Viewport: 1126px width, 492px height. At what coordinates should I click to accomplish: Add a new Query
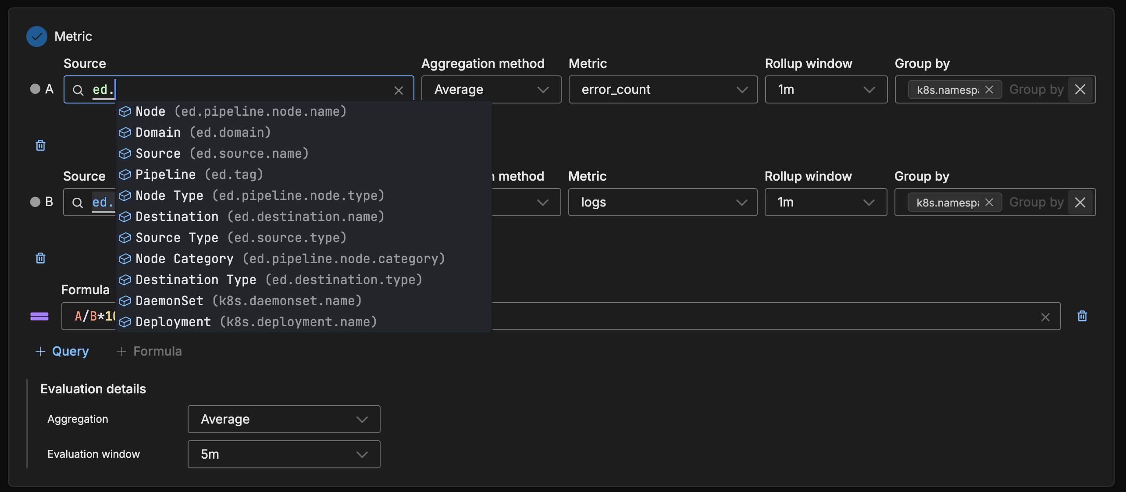click(x=62, y=351)
